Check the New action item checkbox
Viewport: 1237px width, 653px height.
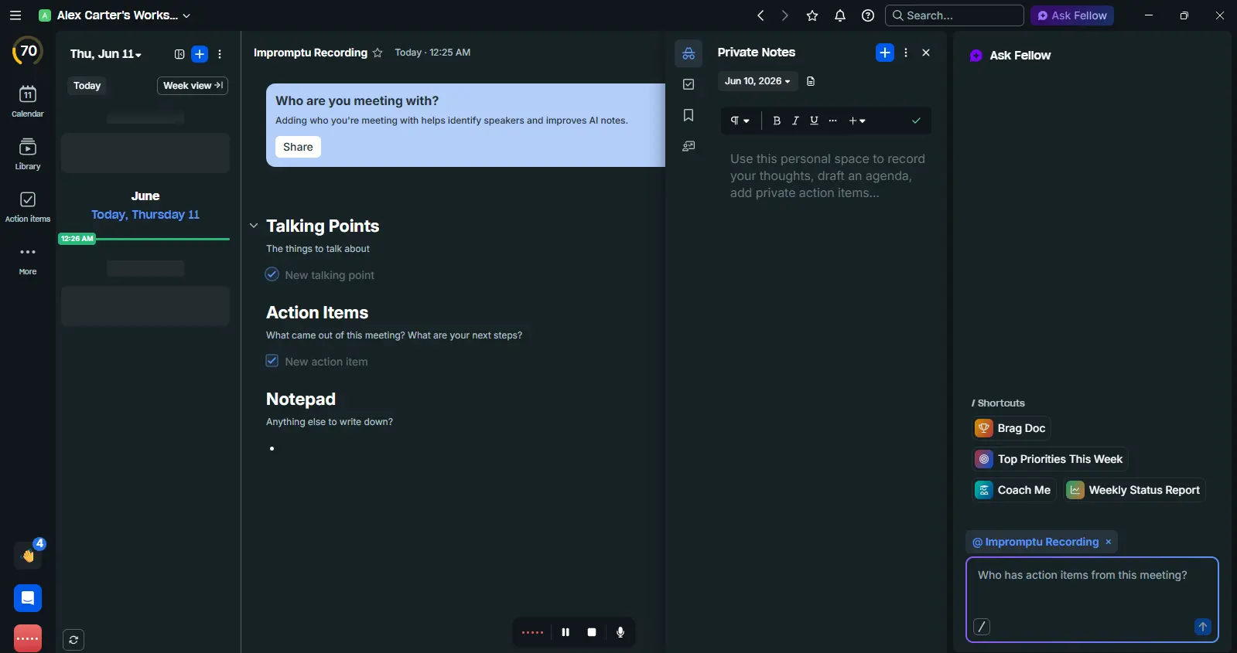272,361
